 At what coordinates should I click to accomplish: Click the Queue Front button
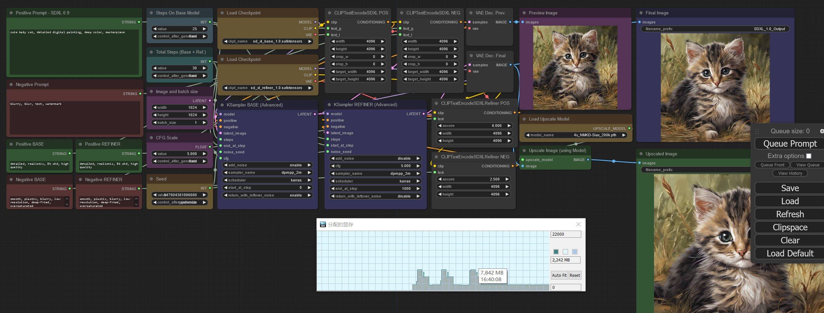(x=772, y=165)
